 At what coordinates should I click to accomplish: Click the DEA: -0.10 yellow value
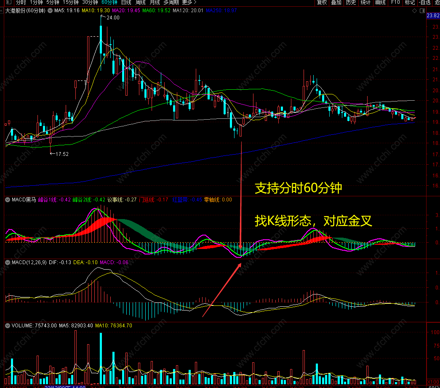point(85,262)
